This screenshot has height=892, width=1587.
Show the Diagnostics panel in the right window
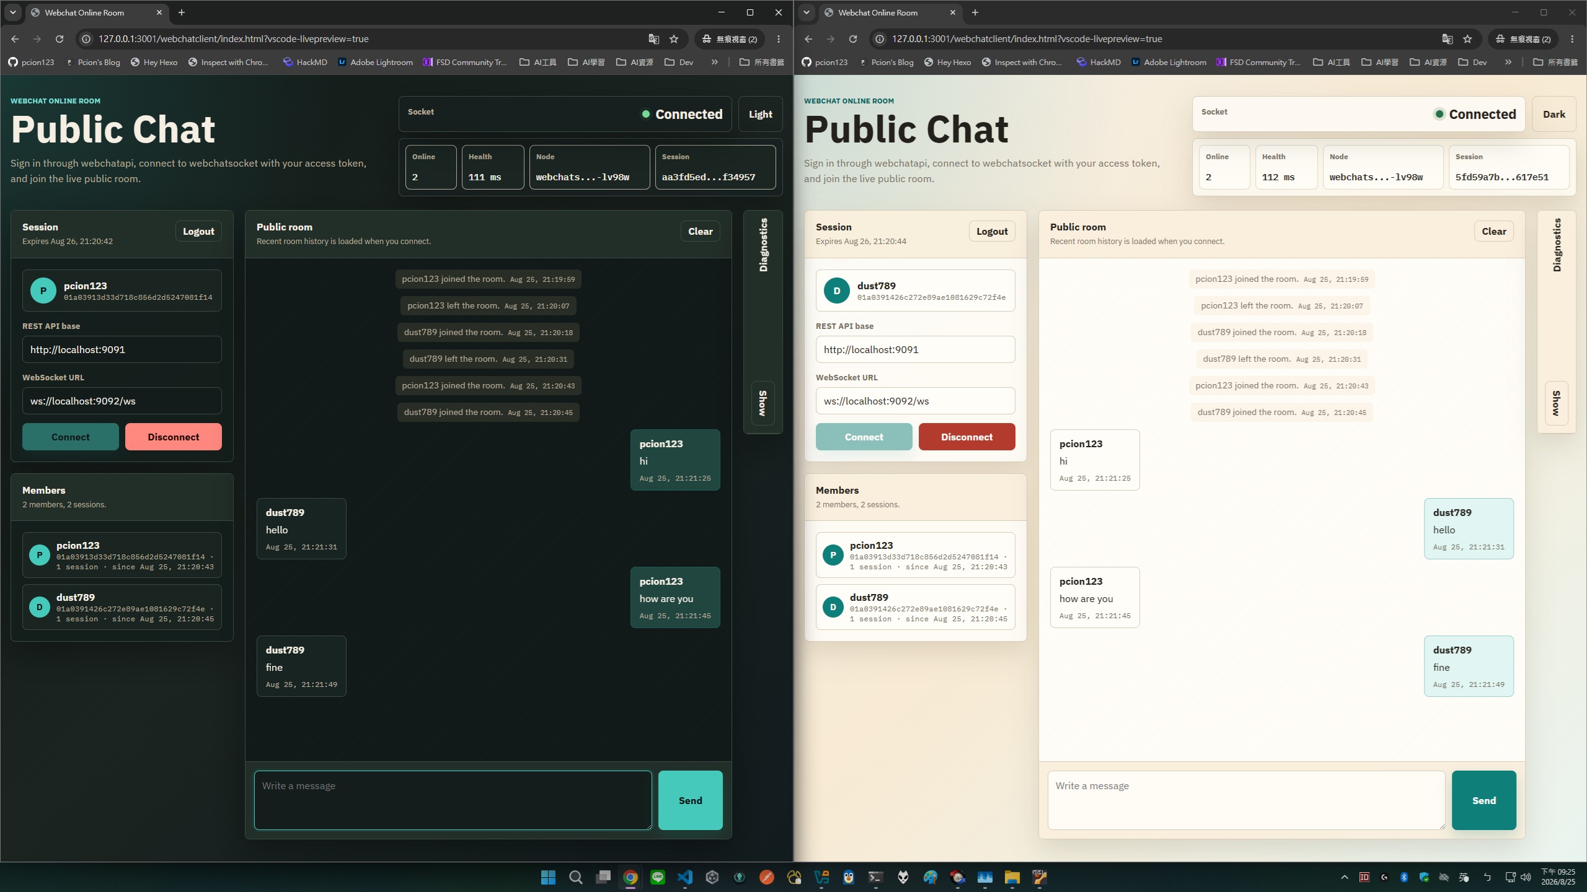click(1557, 403)
